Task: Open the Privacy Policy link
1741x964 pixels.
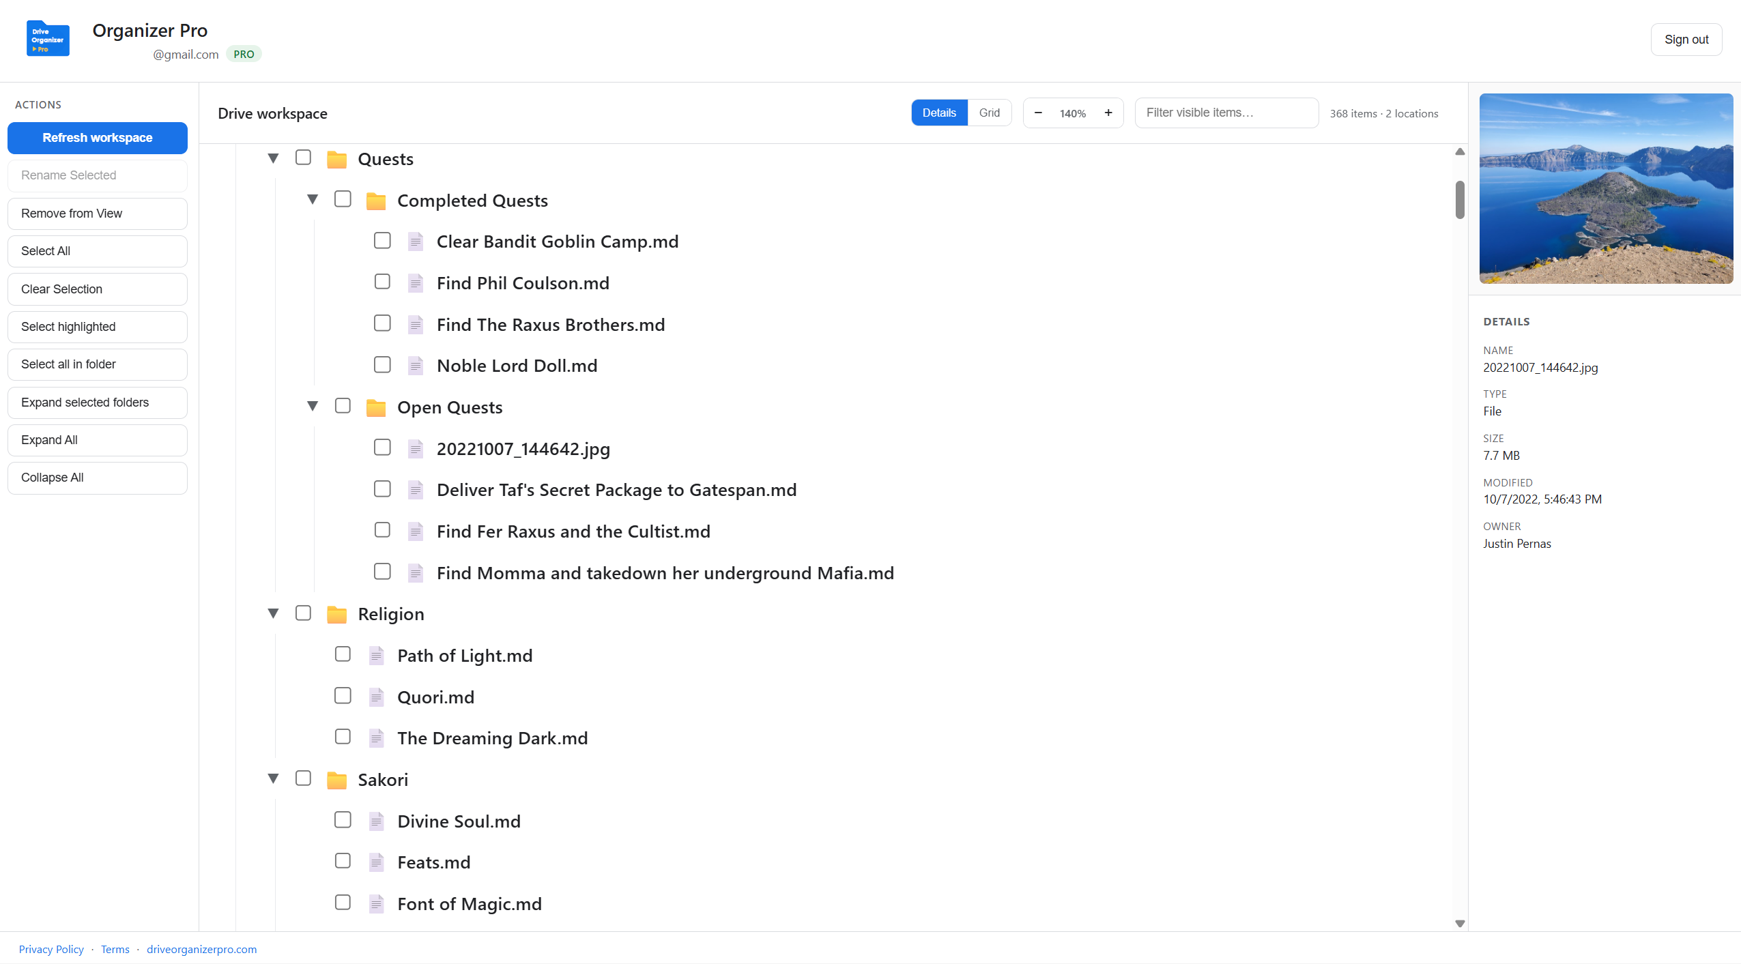Action: [x=51, y=949]
